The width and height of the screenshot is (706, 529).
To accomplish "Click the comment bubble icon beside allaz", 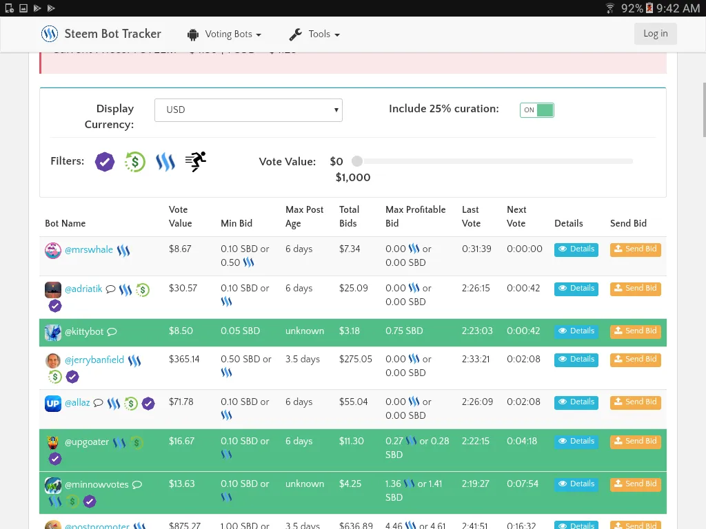I will coord(98,403).
